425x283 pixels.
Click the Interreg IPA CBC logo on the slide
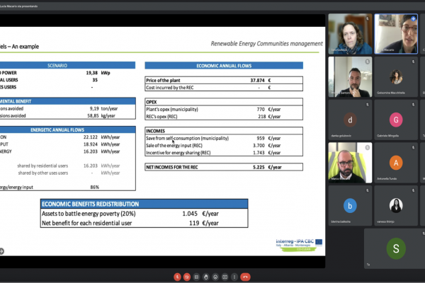coord(299,245)
